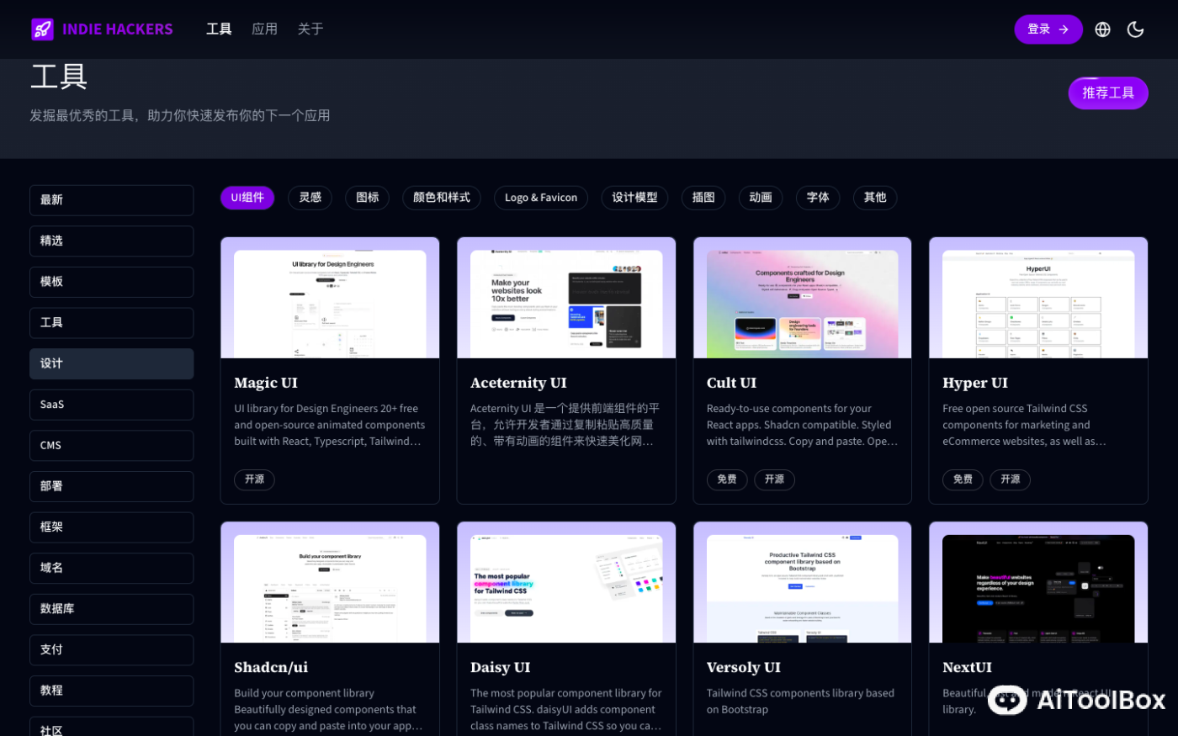This screenshot has width=1178, height=736.
Task: Enable the 动画 filter chip
Action: [x=760, y=198]
